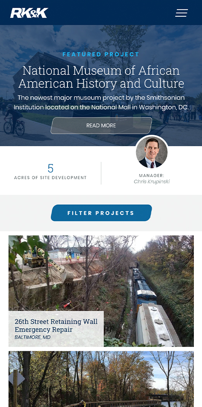
Task: Click the Featured Project label
Action: pos(101,54)
